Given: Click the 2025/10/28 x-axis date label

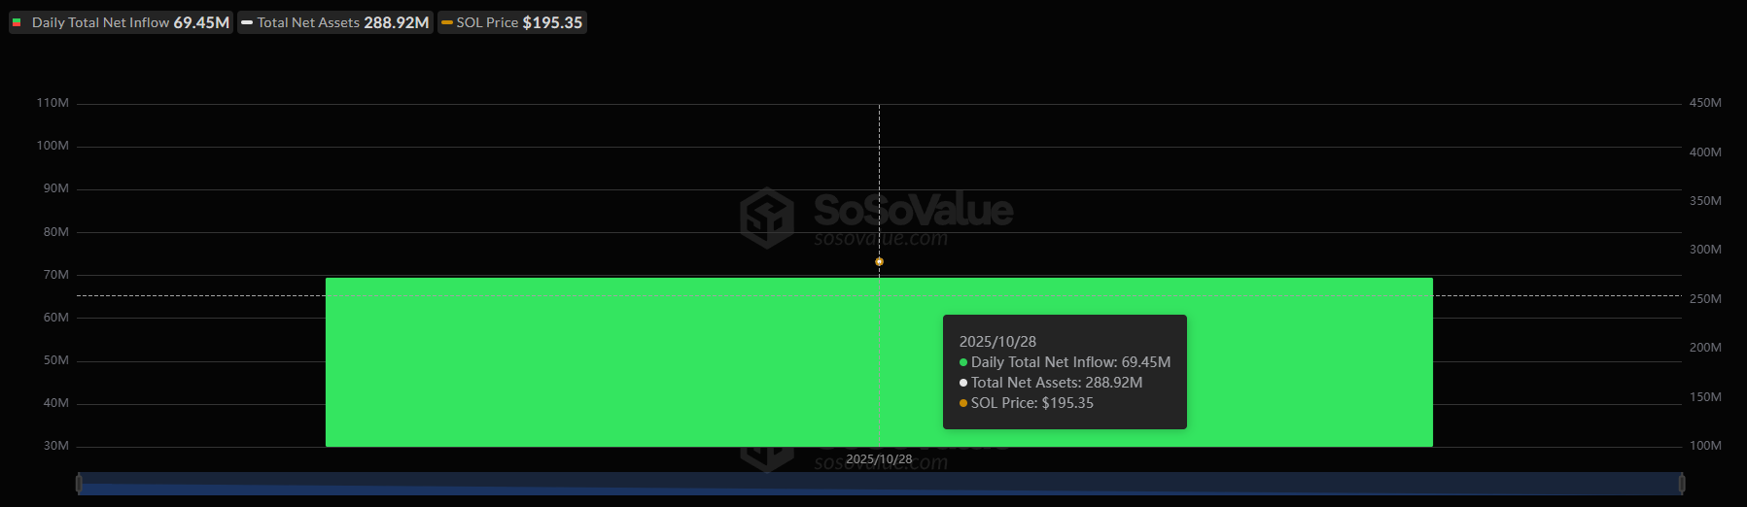Looking at the screenshot, I should click(879, 458).
